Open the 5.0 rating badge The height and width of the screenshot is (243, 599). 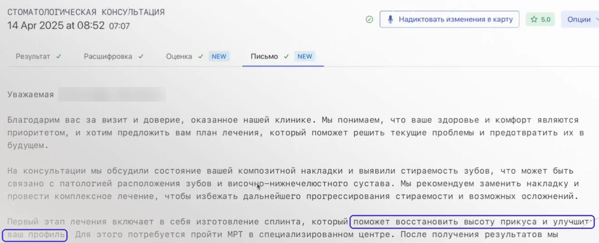(540, 19)
